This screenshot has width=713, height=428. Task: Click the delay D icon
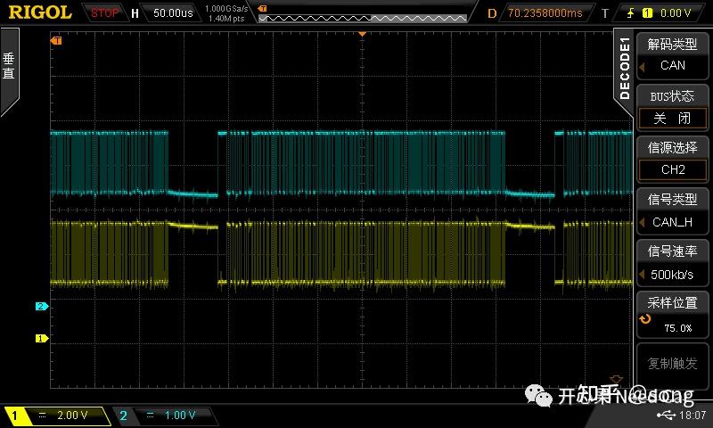492,12
